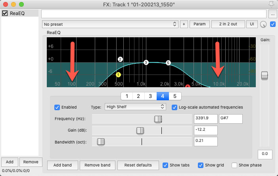Switch to band tab 5
278x176 pixels.
click(174, 96)
